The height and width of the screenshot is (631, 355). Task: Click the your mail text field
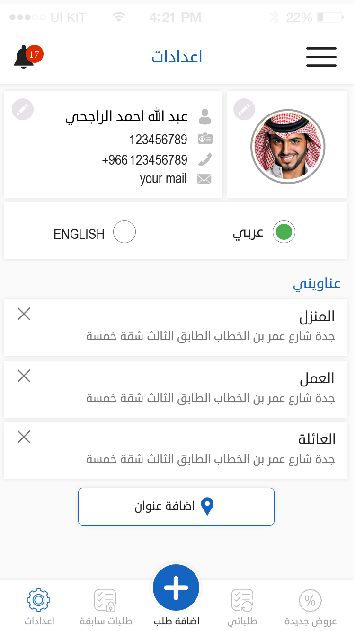[x=163, y=179]
